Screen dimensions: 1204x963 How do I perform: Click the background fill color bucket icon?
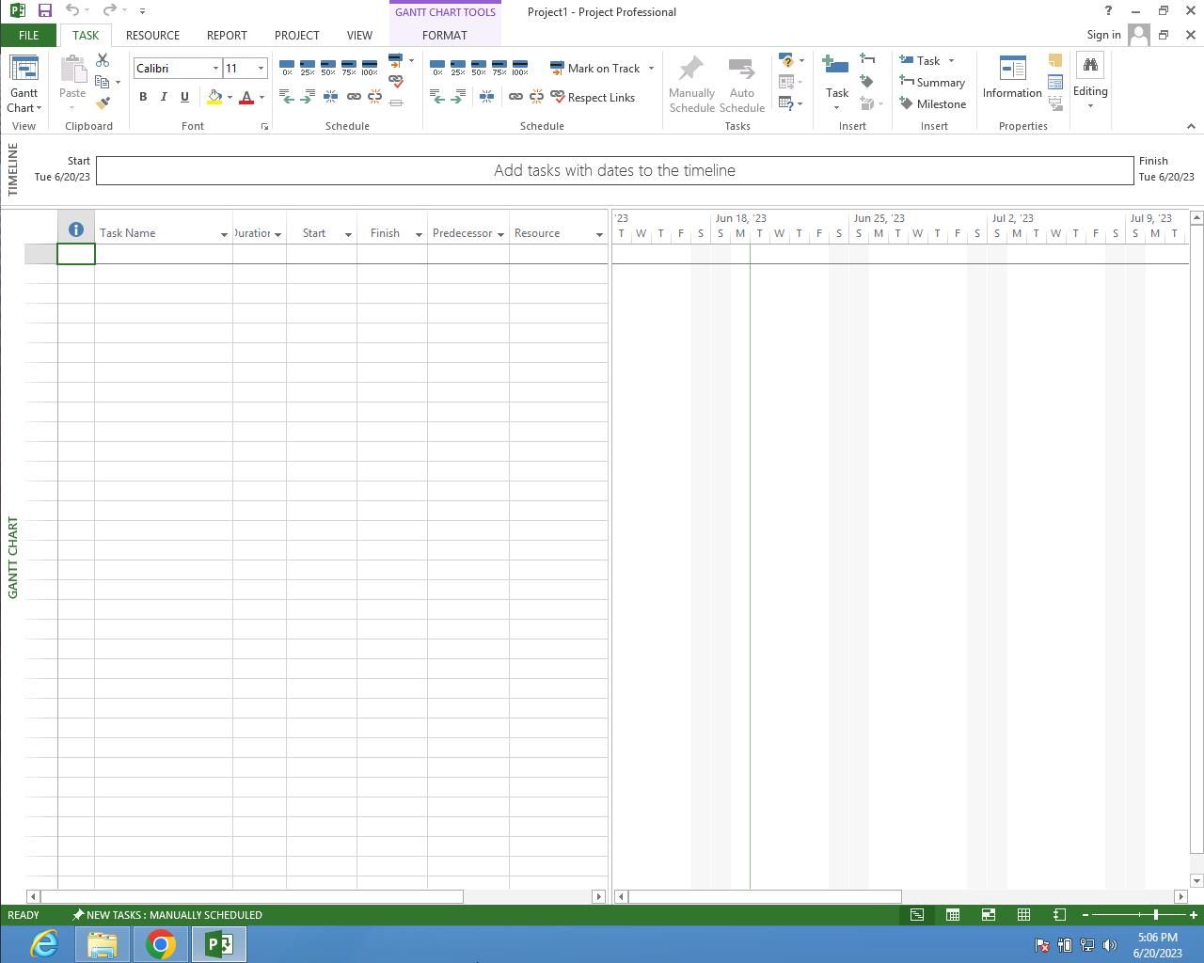(x=214, y=98)
